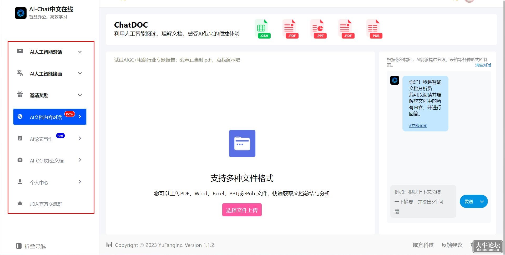Click the 折叠导航 label
The width and height of the screenshot is (505, 255).
pos(35,246)
